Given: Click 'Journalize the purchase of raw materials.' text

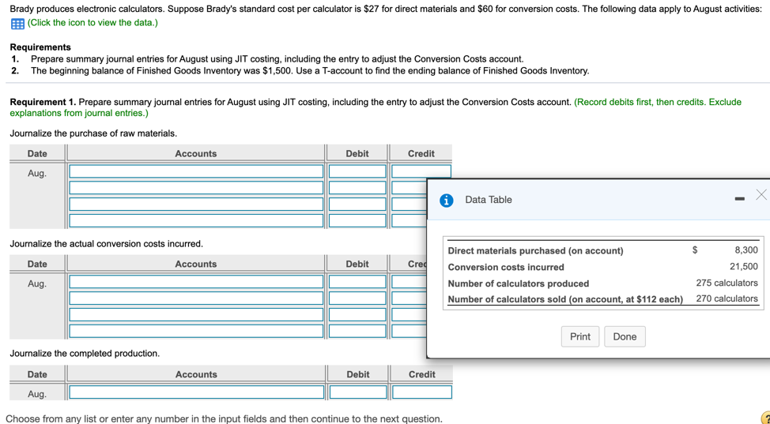Looking at the screenshot, I should point(93,133).
